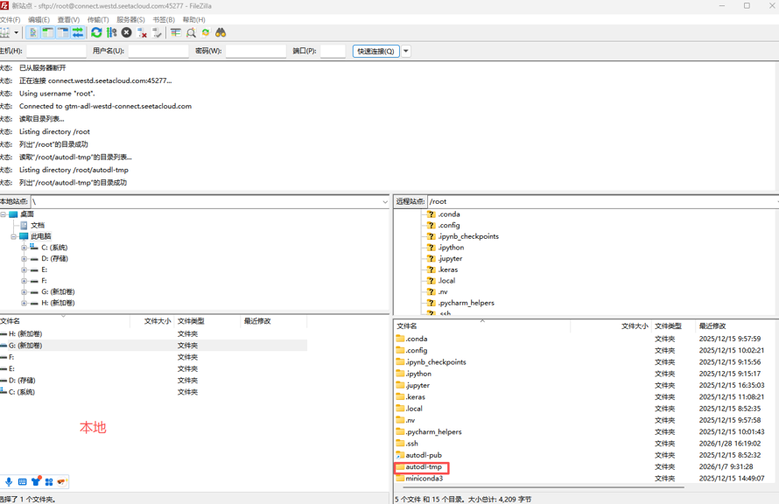The height and width of the screenshot is (504, 779).
Task: Focus the 用户名(U) username field
Action: click(158, 51)
